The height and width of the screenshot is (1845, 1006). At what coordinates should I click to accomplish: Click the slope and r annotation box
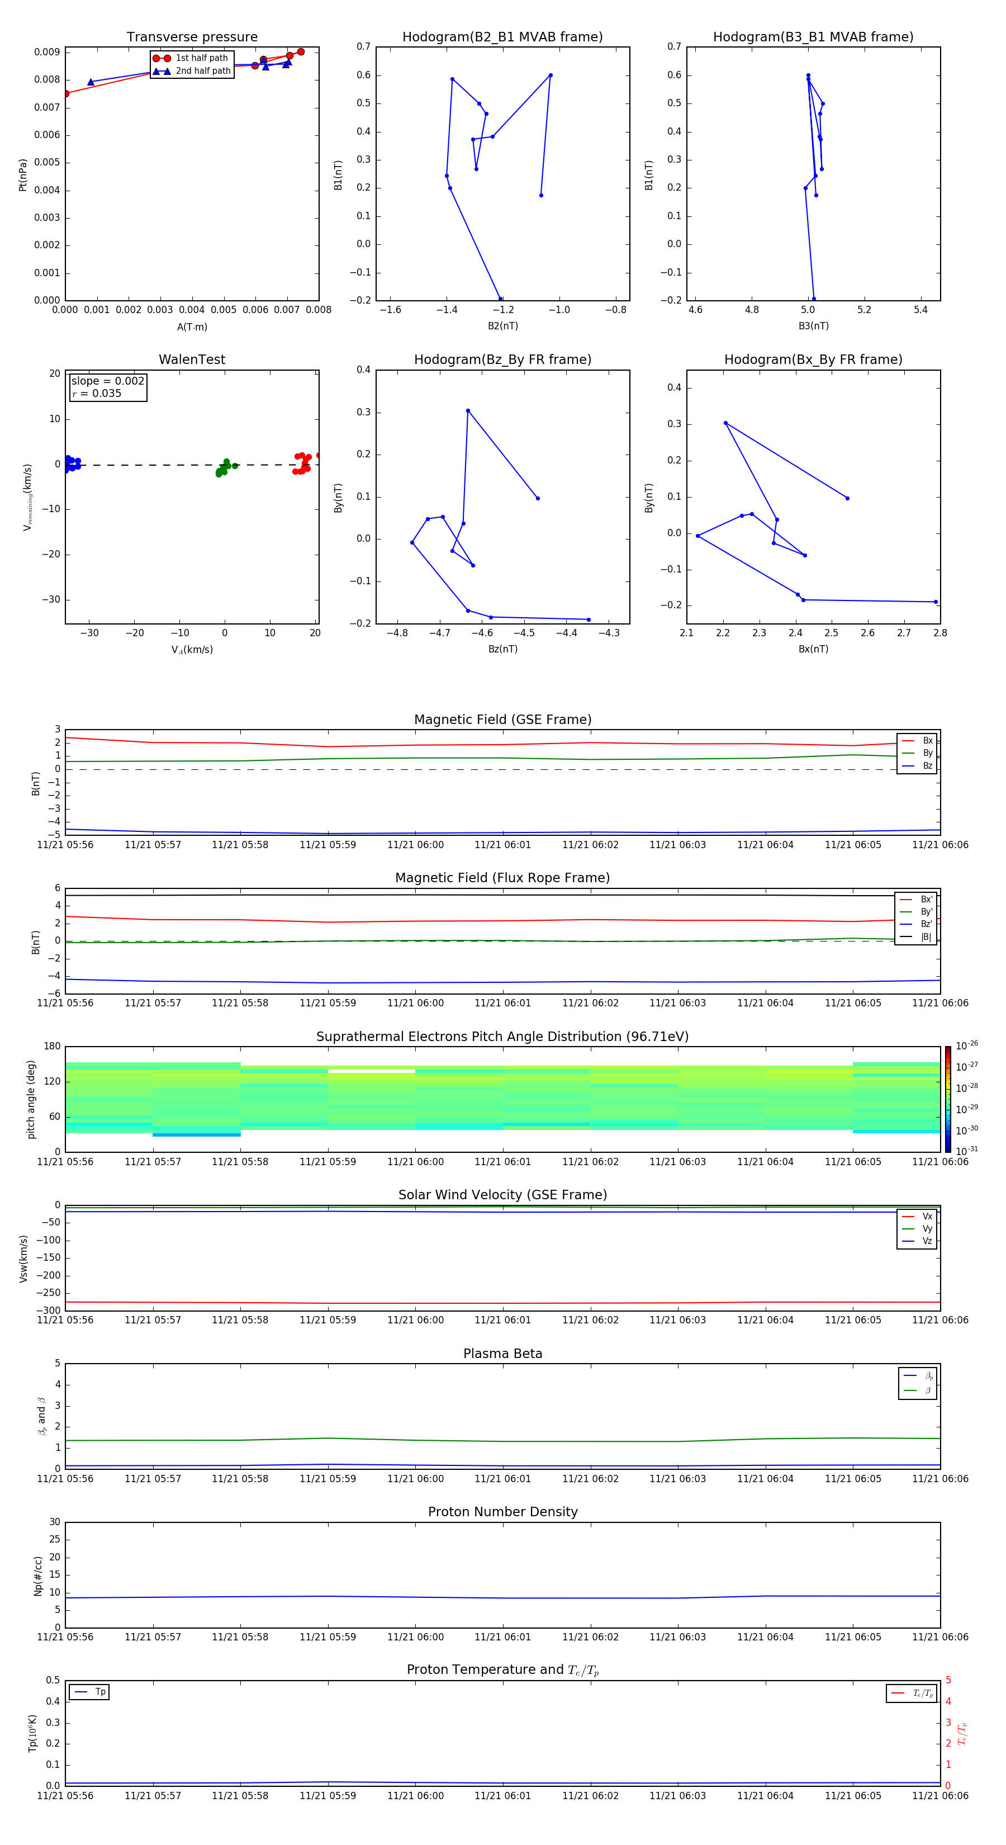107,387
